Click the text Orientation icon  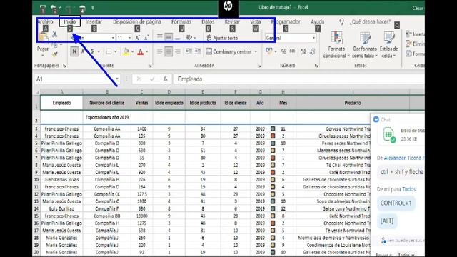(x=189, y=37)
